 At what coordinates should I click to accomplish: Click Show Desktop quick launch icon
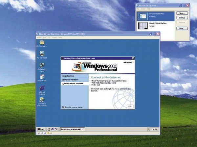[x=49, y=129]
